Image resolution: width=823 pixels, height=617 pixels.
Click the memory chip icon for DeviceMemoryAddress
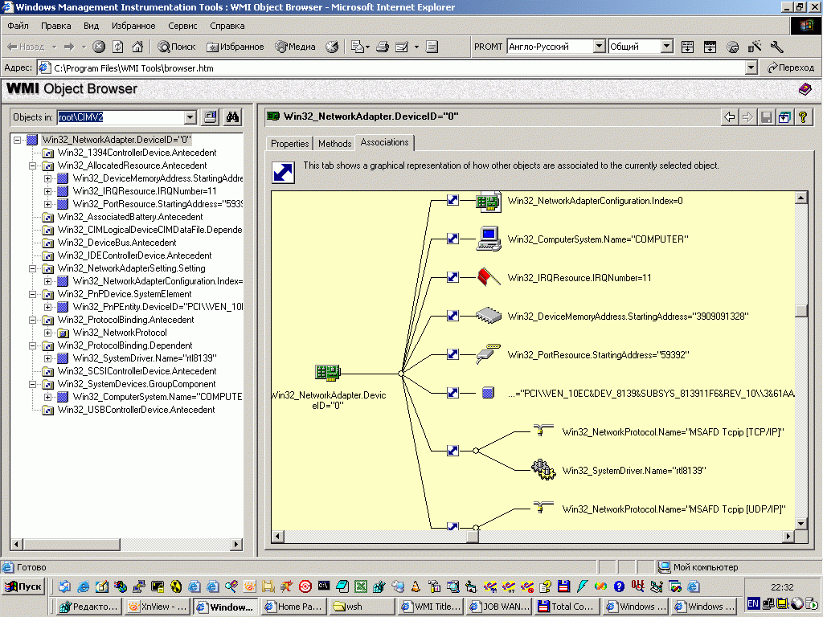[x=489, y=315]
